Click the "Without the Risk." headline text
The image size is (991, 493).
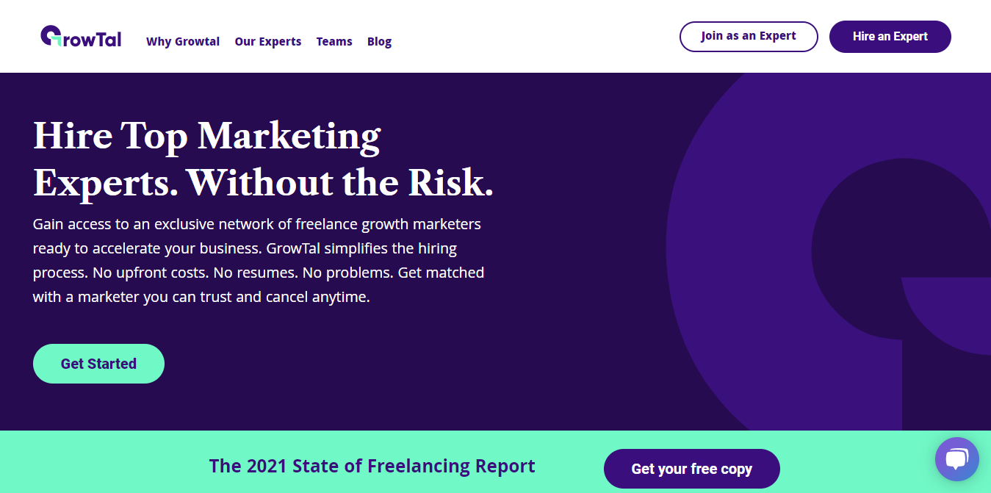[x=339, y=182]
